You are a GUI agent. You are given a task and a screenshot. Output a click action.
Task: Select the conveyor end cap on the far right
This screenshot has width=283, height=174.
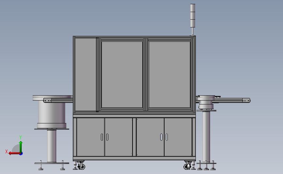(246, 101)
